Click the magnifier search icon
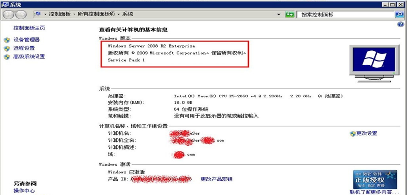The height and width of the screenshot is (195, 407). (399, 14)
